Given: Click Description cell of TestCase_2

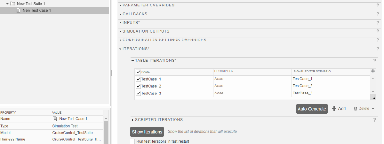Looking at the screenshot, I should pyautogui.click(x=252, y=86).
